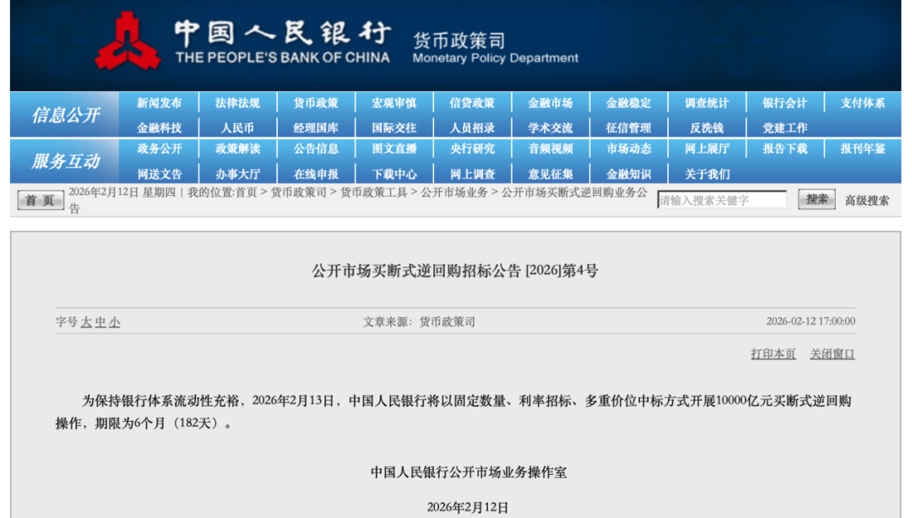This screenshot has width=912, height=518.
Task: Open the 关于我们 link
Action: [x=707, y=174]
